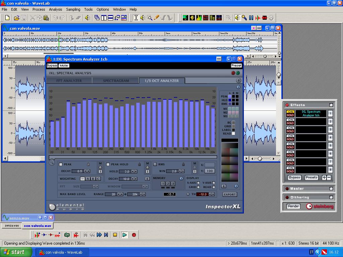Click the tile windows vertically icon
This screenshot has width=343, height=257.
[x=104, y=18]
